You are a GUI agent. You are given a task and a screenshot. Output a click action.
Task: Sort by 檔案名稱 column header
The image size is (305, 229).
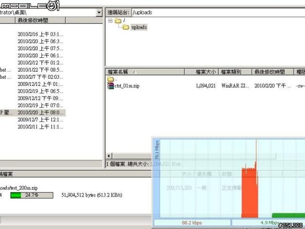[x=145, y=72]
